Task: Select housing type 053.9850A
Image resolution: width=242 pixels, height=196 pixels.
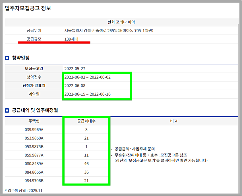Action: click(x=34, y=138)
